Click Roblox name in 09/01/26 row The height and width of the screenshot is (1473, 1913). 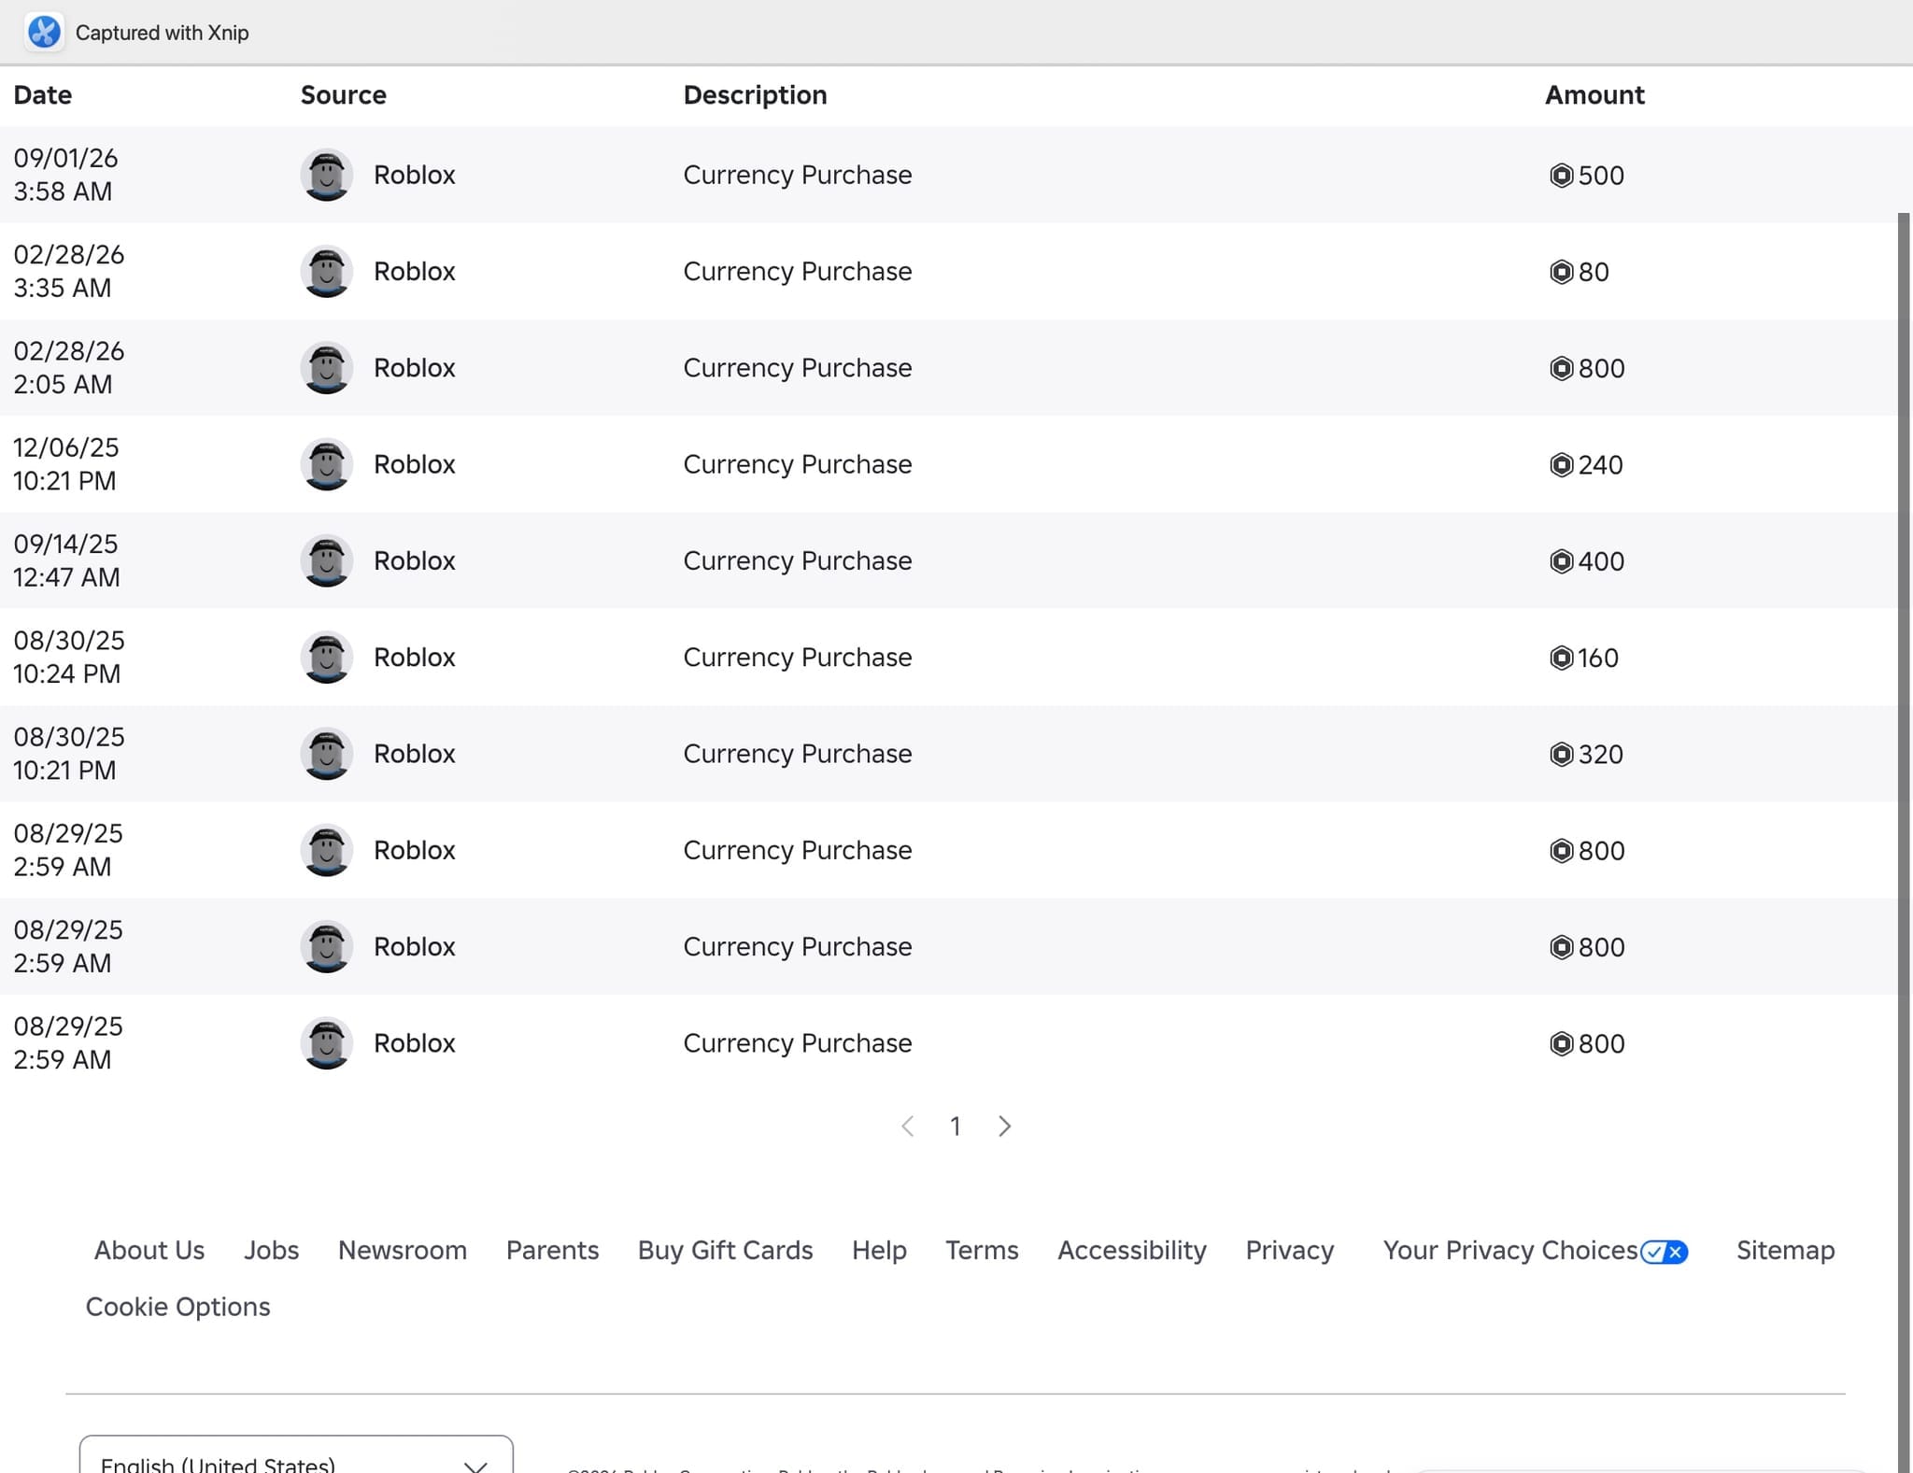click(415, 175)
